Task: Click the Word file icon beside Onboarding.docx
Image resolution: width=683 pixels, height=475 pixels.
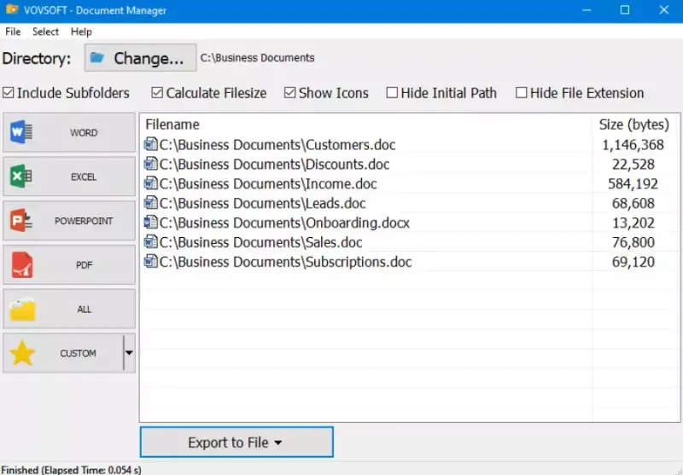Action: (151, 223)
